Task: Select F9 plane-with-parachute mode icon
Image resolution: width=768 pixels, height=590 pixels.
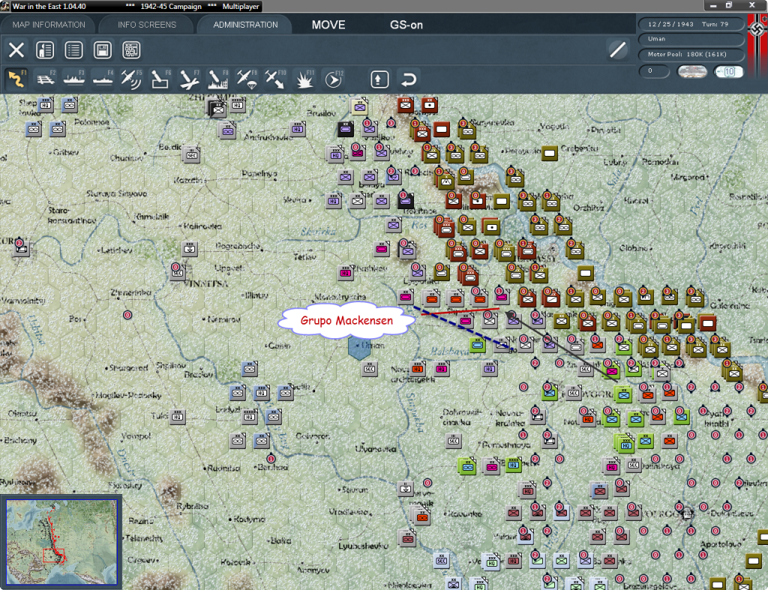Action: 246,79
